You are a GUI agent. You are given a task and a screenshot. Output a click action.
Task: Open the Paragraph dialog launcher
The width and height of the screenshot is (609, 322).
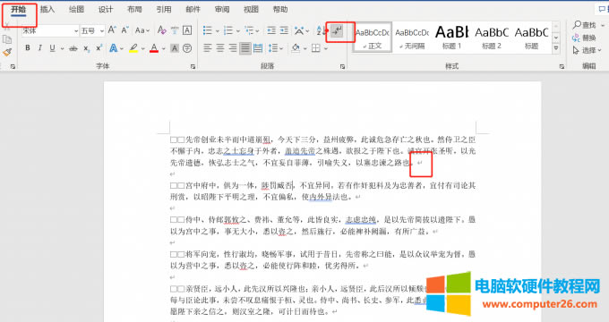coord(342,67)
